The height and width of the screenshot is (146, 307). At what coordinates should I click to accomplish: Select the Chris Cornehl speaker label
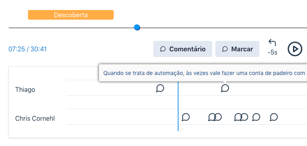(x=35, y=119)
